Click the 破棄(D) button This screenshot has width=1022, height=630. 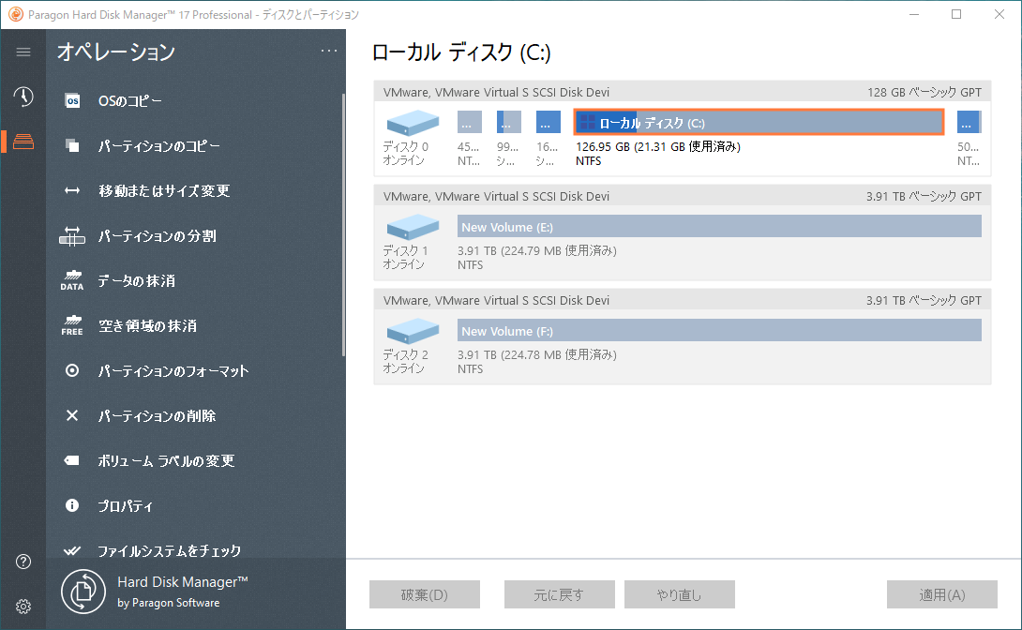pos(425,594)
